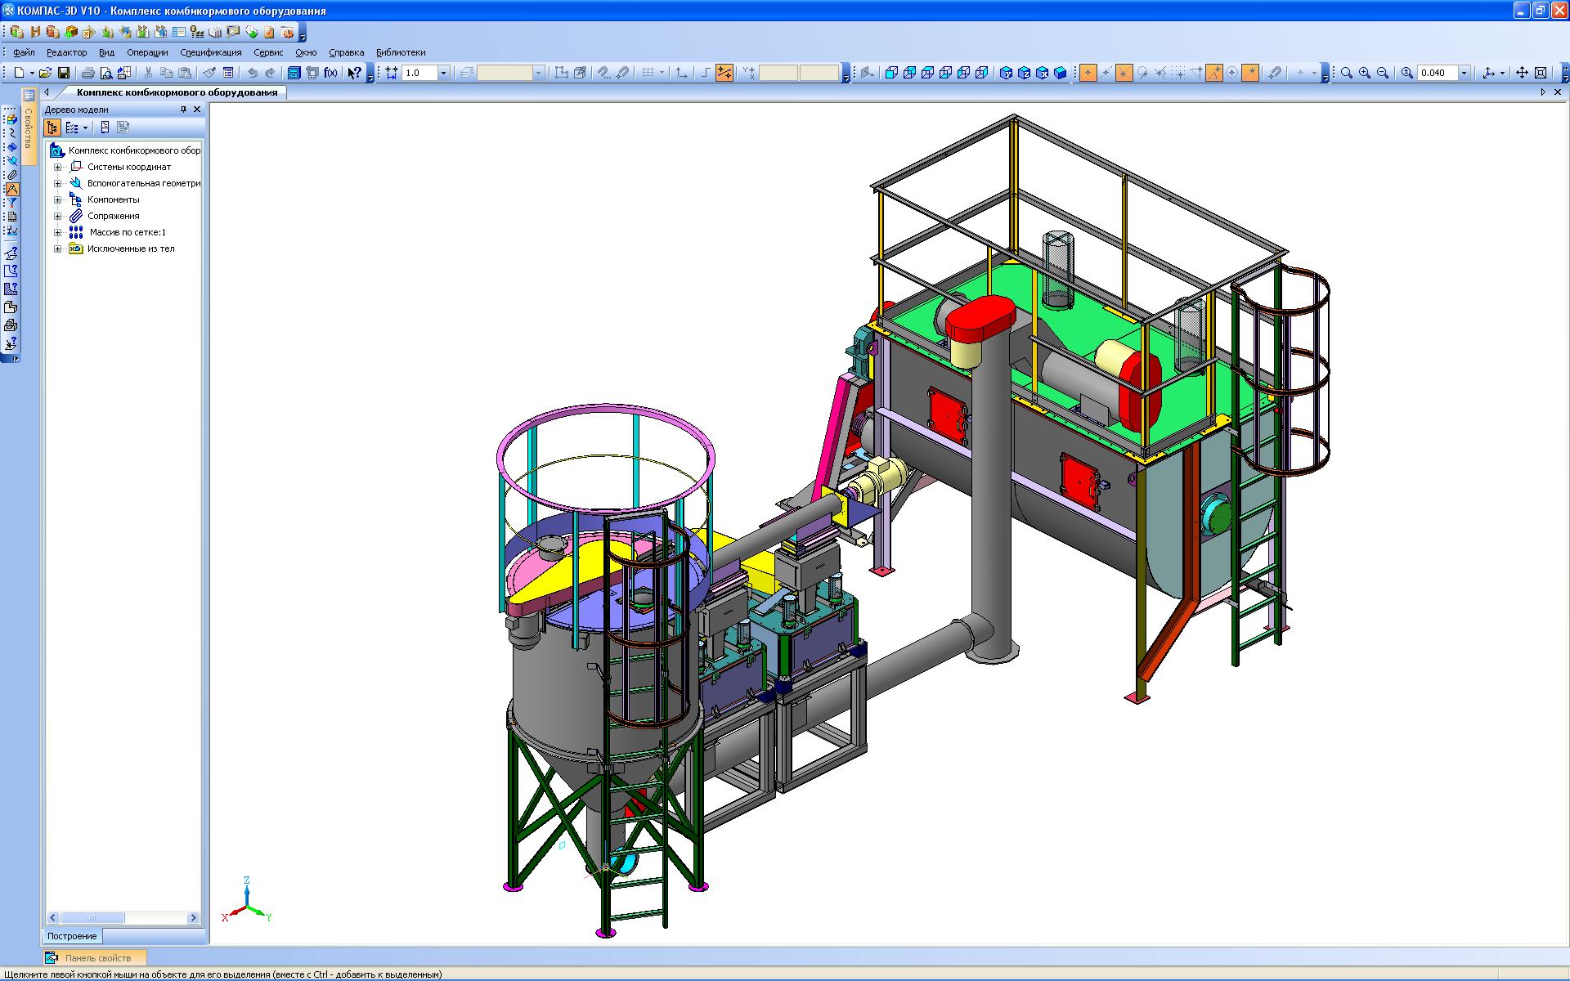Click the context help pointer icon
This screenshot has width=1570, height=981.
pyautogui.click(x=353, y=73)
